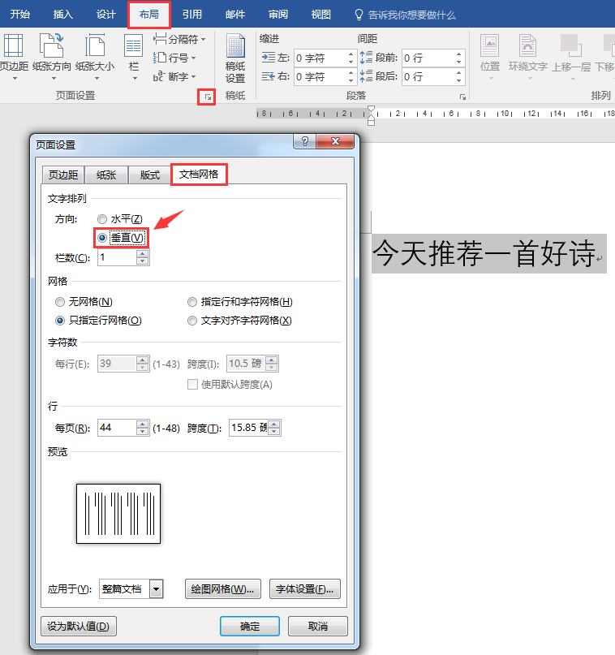
Task: Open the 引用 ribbon tab
Action: 192,15
